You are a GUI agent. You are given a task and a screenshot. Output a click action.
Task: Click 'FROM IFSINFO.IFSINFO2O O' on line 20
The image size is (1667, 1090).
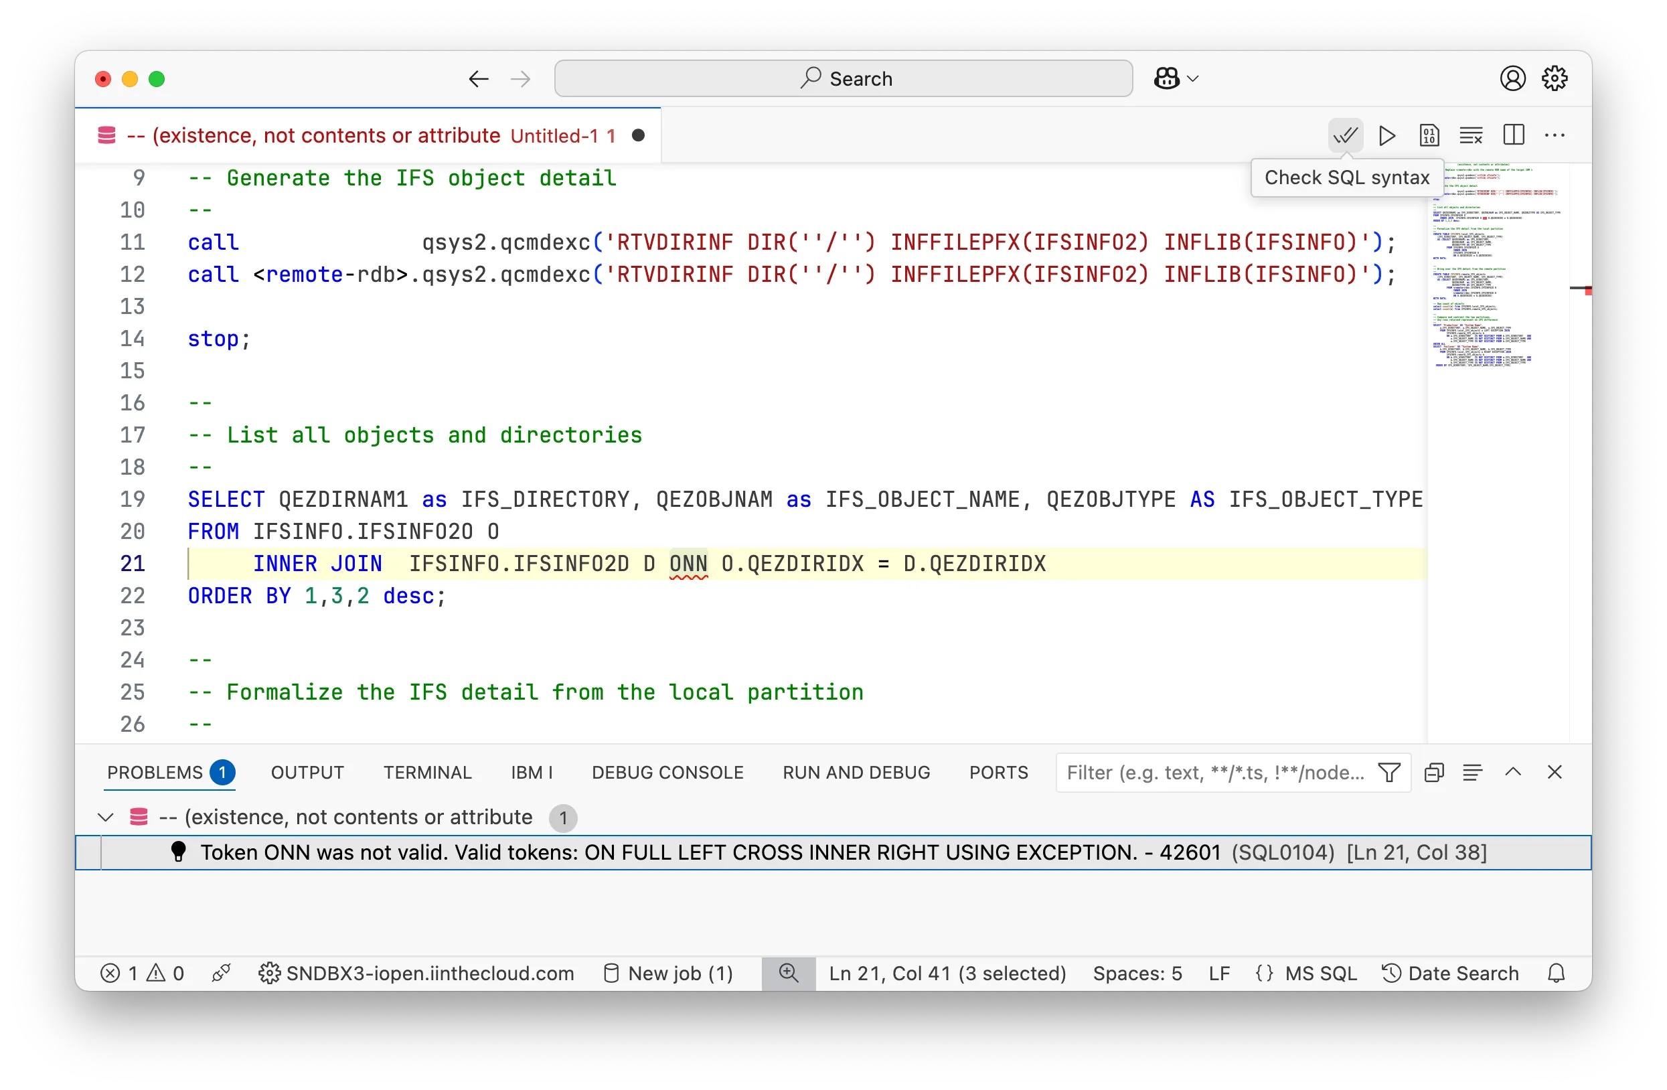pyautogui.click(x=343, y=531)
